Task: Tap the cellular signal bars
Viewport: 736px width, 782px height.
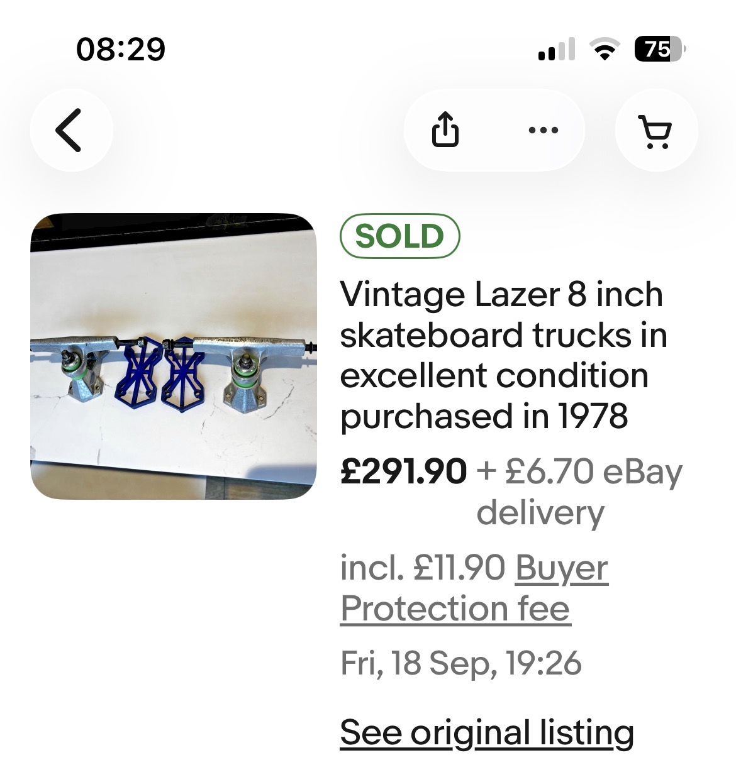Action: pyautogui.click(x=557, y=49)
